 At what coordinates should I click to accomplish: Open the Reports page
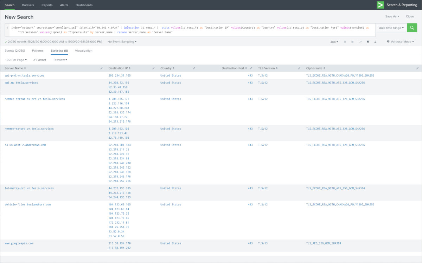[47, 5]
